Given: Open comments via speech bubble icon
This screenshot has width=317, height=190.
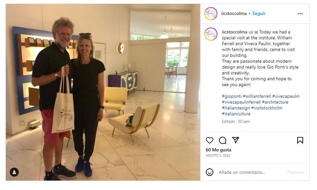Looking at the screenshot, I should tap(222, 140).
